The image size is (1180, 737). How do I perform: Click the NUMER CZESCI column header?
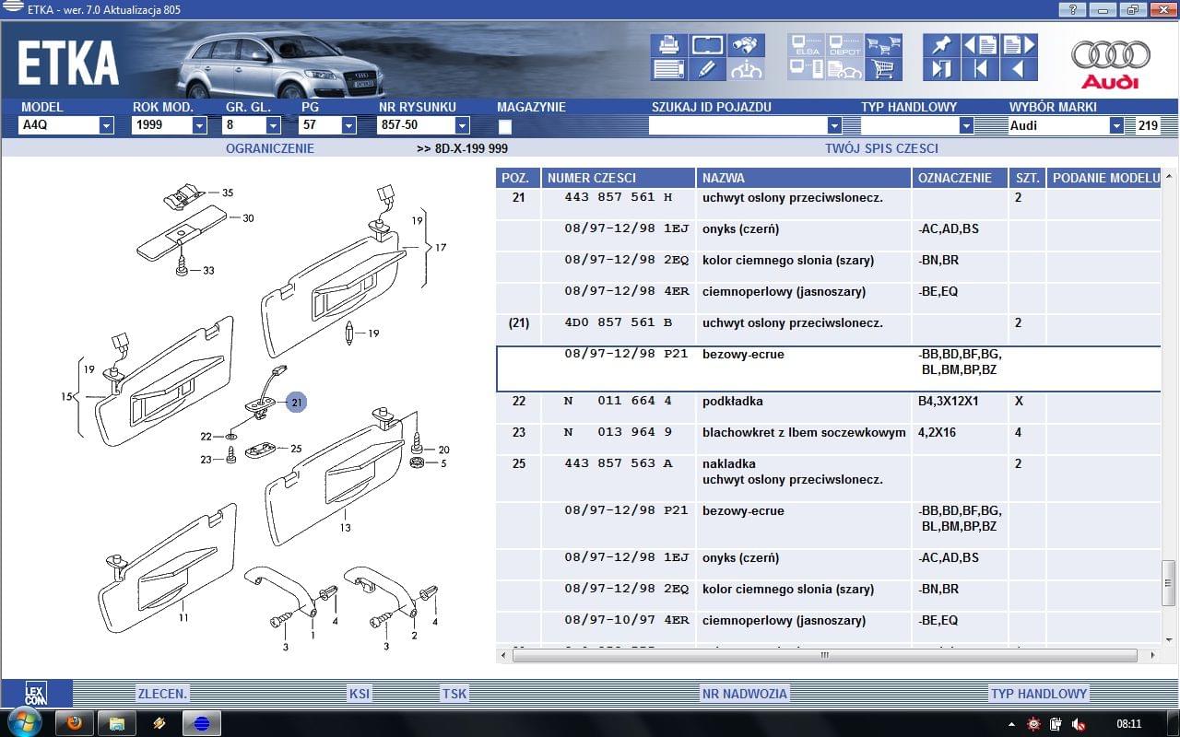[x=619, y=178]
